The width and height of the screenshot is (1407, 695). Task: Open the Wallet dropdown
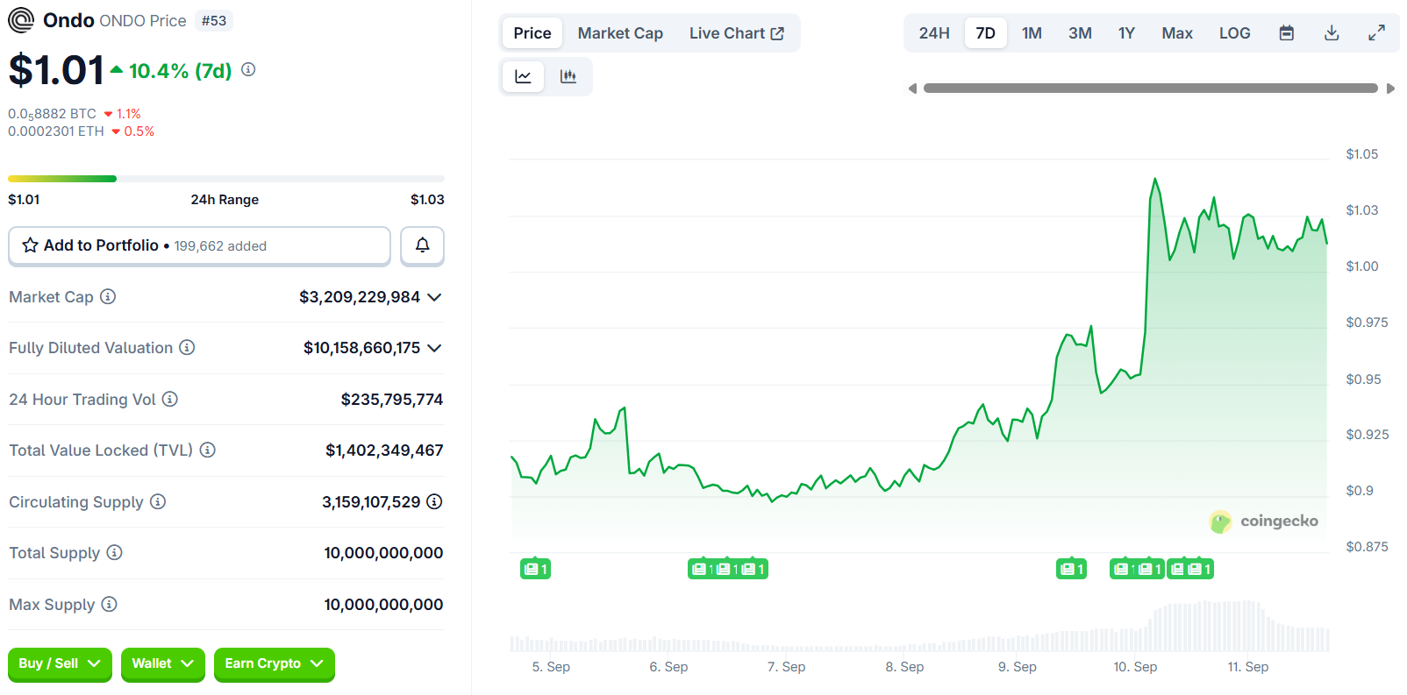pyautogui.click(x=162, y=664)
